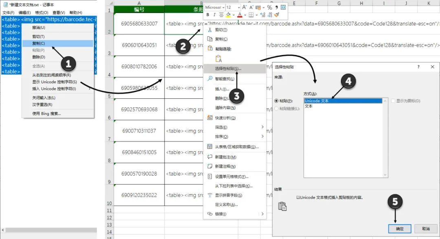Screen dimensions: 440x239
Task: Open Notepad's 编辑(E) menu
Action: point(25,13)
